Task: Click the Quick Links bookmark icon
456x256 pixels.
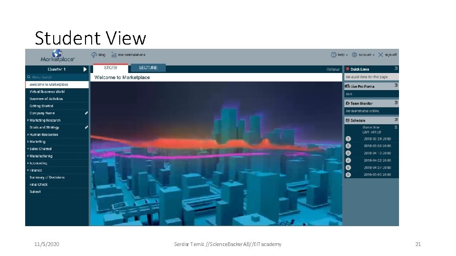Action: 347,69
